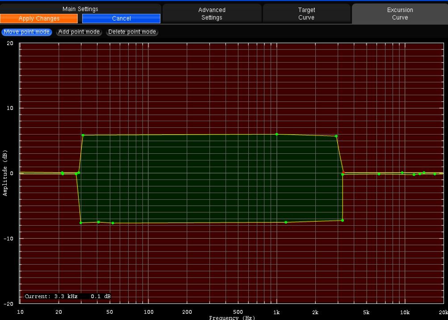Pick upper curve point near 30 Hz, +6 dB
Image resolution: width=448 pixels, height=320 pixels.
[x=83, y=135]
